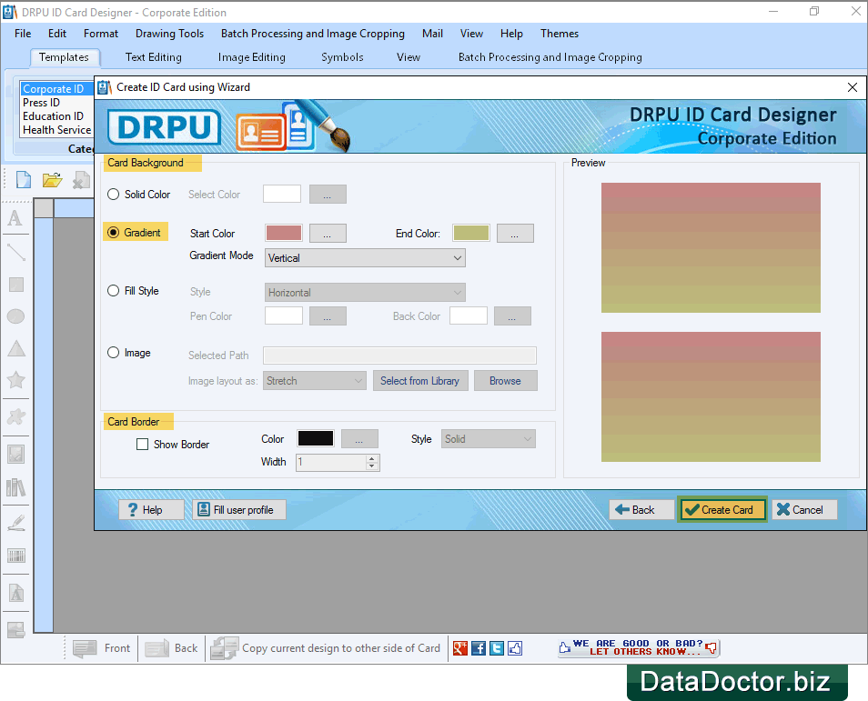
Task: Open End Color picker ellipsis button
Action: point(515,233)
